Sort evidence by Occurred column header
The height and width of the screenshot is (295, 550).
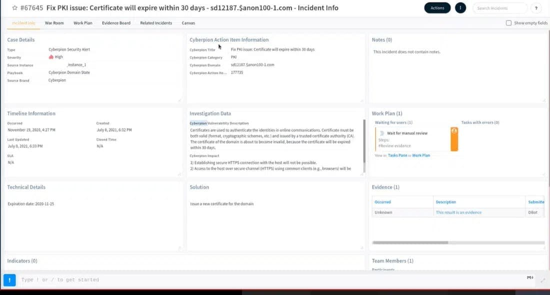383,202
